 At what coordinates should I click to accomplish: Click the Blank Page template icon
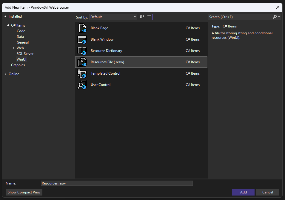[x=82, y=28]
